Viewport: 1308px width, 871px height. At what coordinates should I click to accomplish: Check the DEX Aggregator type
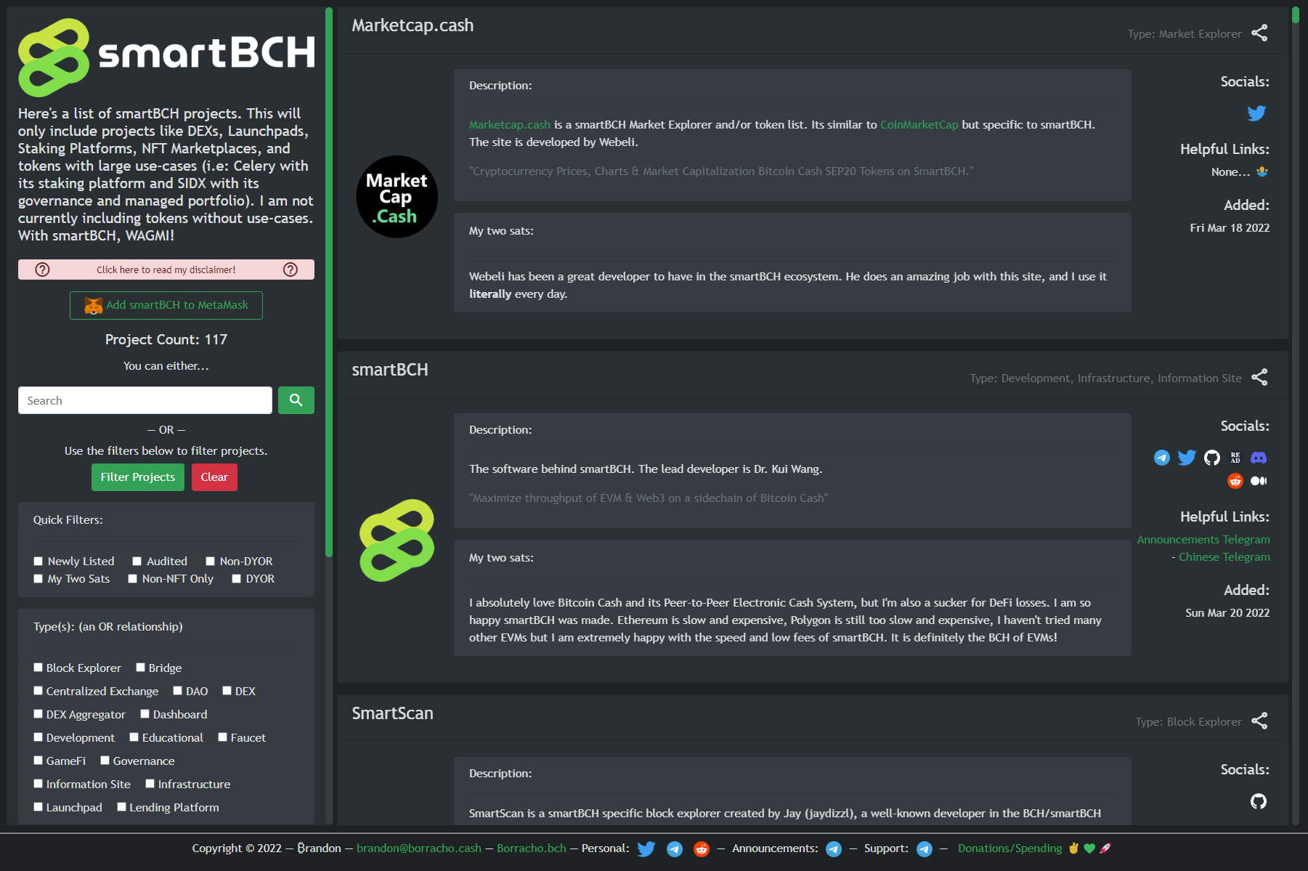coord(38,714)
